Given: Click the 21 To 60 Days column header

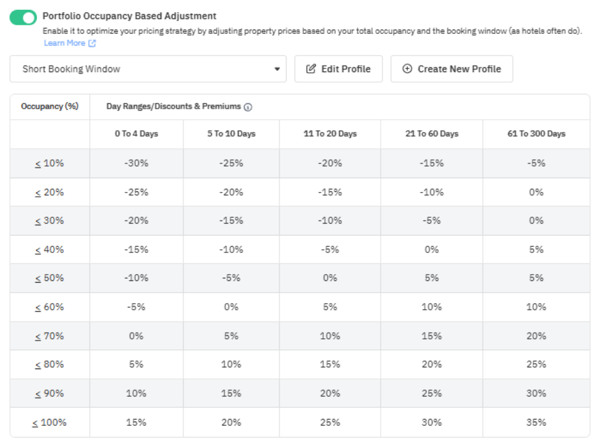Looking at the screenshot, I should [x=431, y=134].
